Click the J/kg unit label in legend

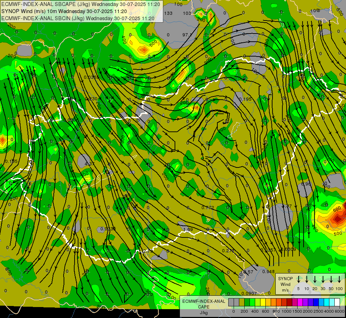click(204, 313)
